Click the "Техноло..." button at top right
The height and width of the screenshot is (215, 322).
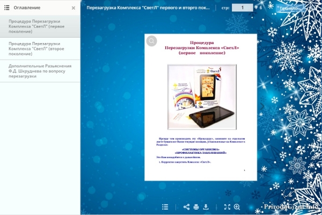point(289,9)
